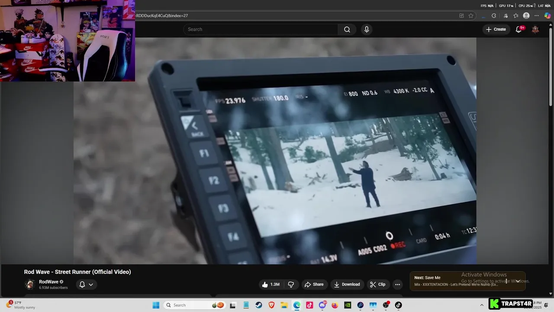Show hidden system tray icons chevron
Screen dimensions: 554x312
click(x=482, y=305)
